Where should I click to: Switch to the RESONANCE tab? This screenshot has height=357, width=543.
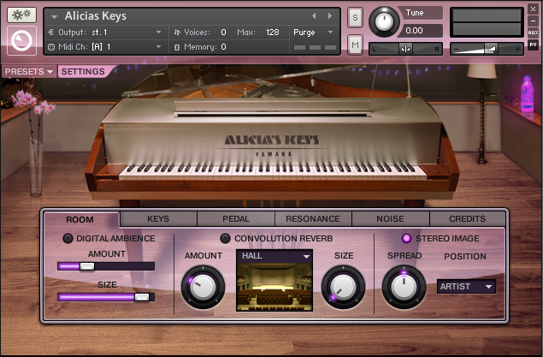(312, 219)
